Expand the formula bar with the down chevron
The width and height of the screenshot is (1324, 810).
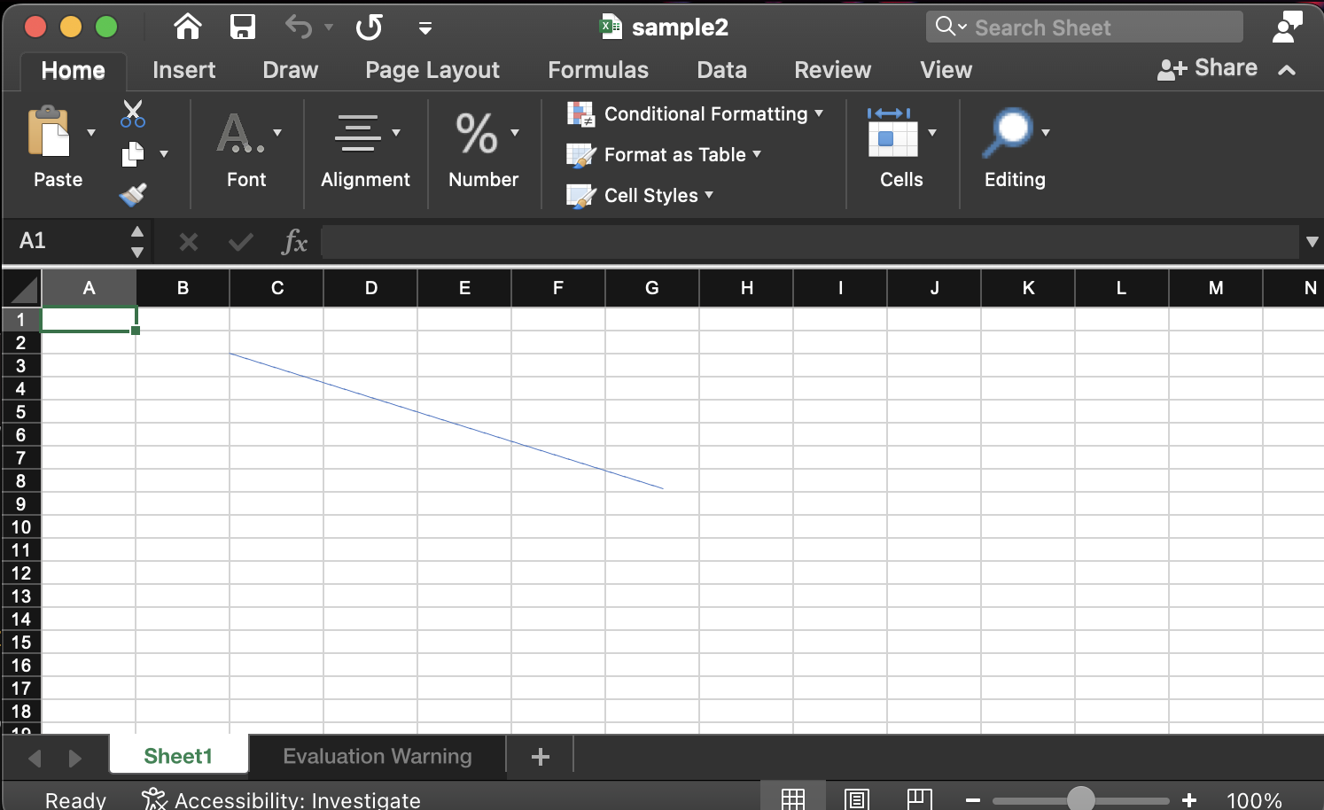(x=1312, y=241)
